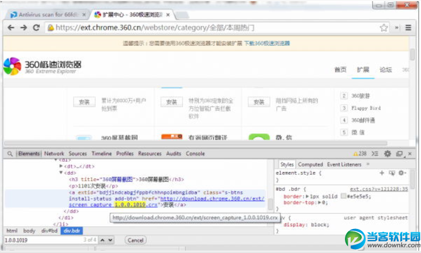Go forward with the browser forward arrow
This screenshot has height=253, width=421.
(x=23, y=27)
